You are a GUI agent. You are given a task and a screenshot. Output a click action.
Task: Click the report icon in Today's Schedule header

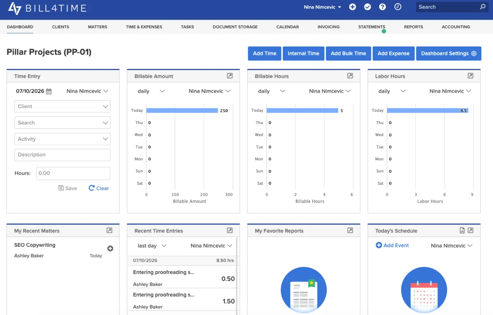coord(462,231)
